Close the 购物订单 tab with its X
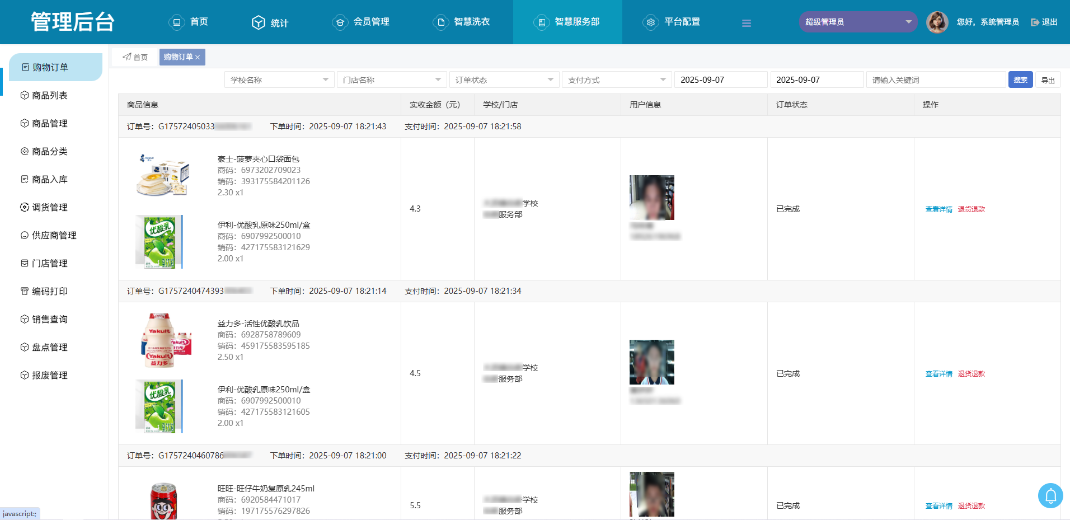1070x520 pixels. 198,58
